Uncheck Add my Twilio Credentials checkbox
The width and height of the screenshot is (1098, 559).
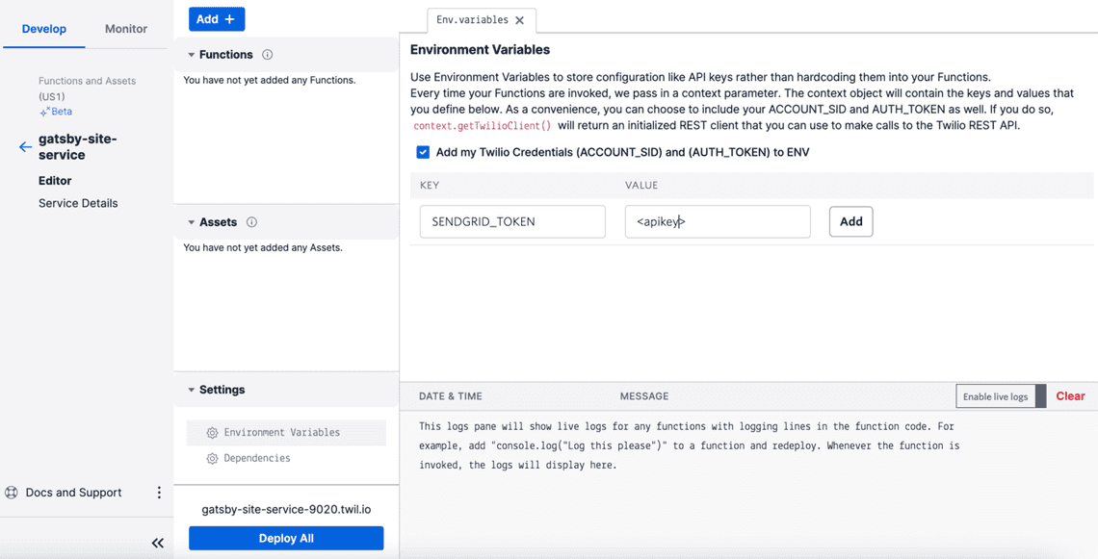423,152
